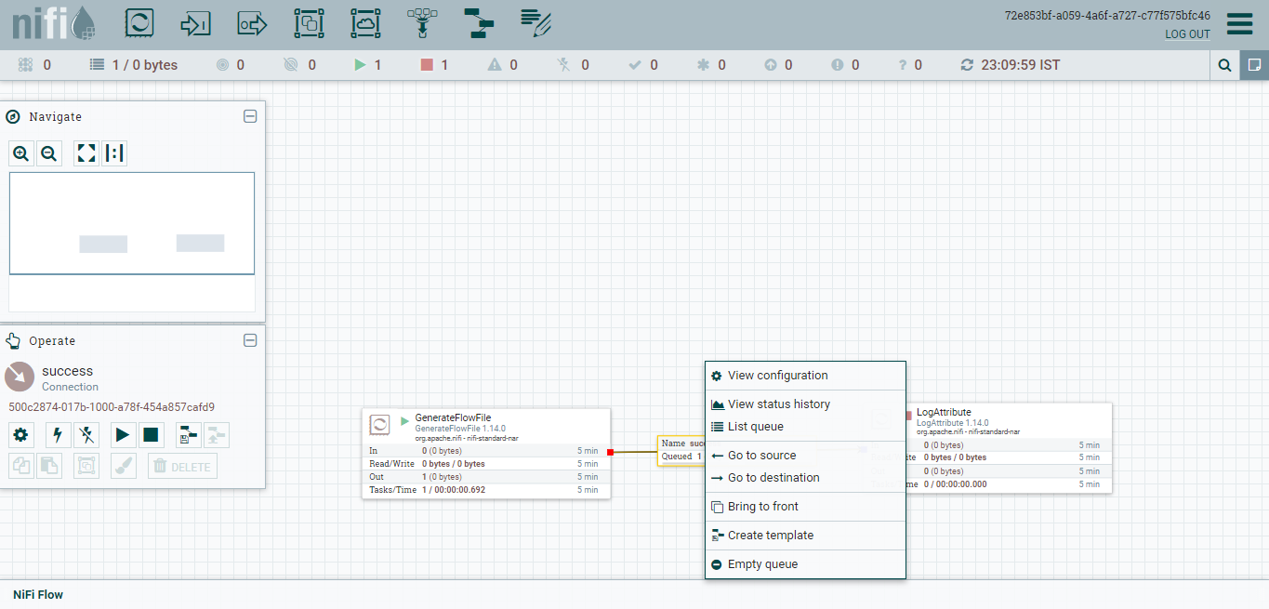Click the invalid components warning count

pyautogui.click(x=503, y=65)
